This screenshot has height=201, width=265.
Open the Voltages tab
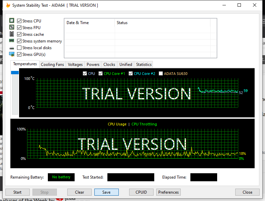75,65
